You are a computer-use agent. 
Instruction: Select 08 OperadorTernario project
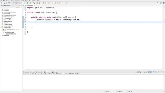8,20
